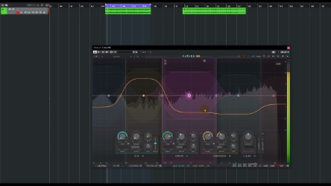Click the Limiter section's single large knob
Viewport: 331px width, 186px height.
(248, 136)
